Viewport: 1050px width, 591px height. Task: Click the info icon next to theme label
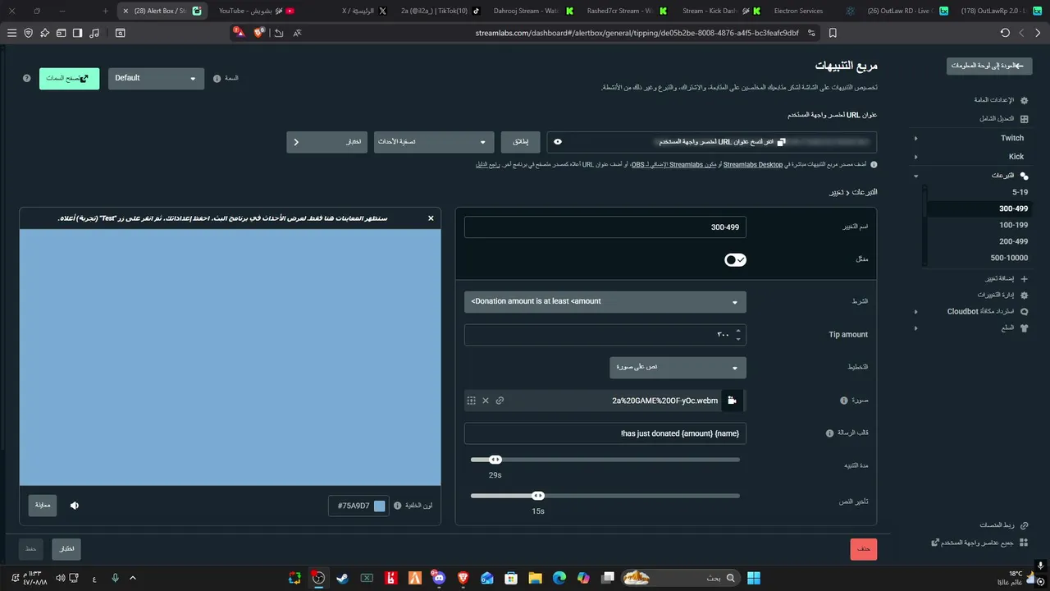tap(217, 79)
